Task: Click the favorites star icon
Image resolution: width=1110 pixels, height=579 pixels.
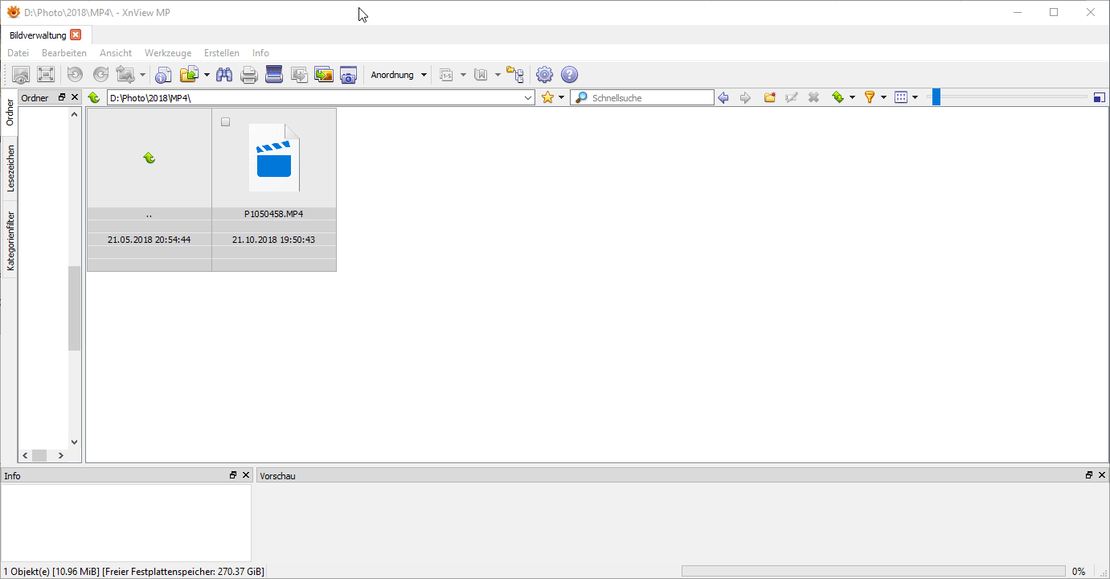Action: pyautogui.click(x=548, y=97)
